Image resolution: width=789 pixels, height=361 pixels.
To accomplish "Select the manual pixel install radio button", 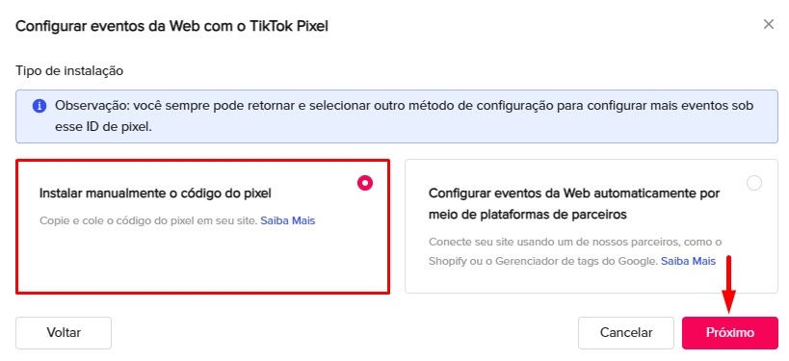I will [x=365, y=183].
